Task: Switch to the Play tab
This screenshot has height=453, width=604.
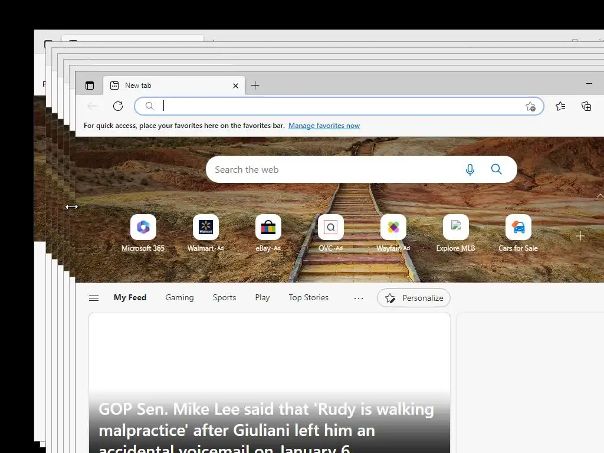Action: (262, 297)
